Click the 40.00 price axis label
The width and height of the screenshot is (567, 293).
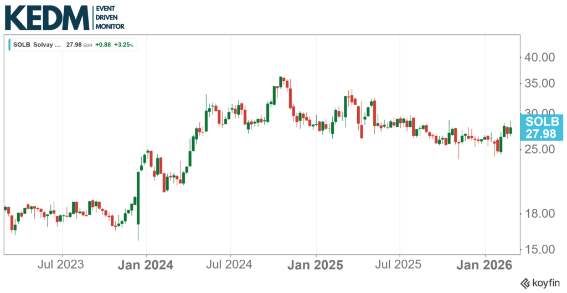pyautogui.click(x=539, y=57)
